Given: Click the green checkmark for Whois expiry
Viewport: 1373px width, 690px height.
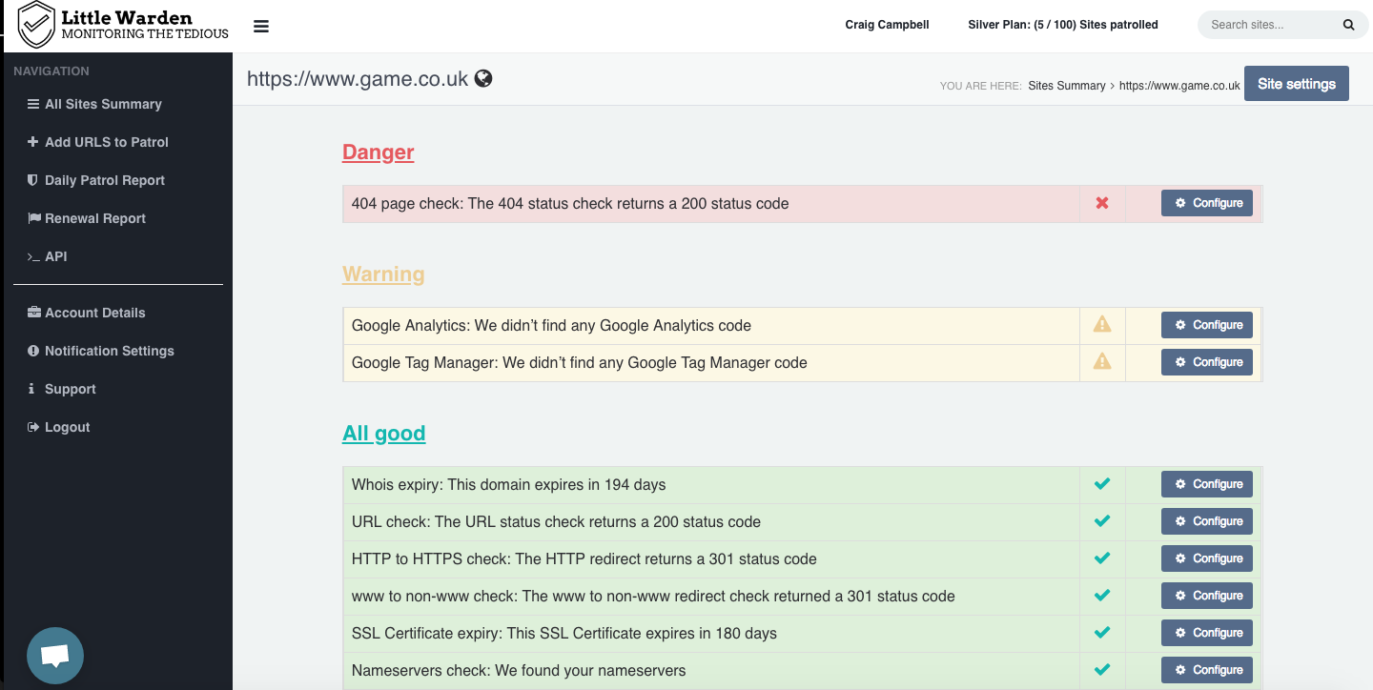Looking at the screenshot, I should [x=1102, y=484].
